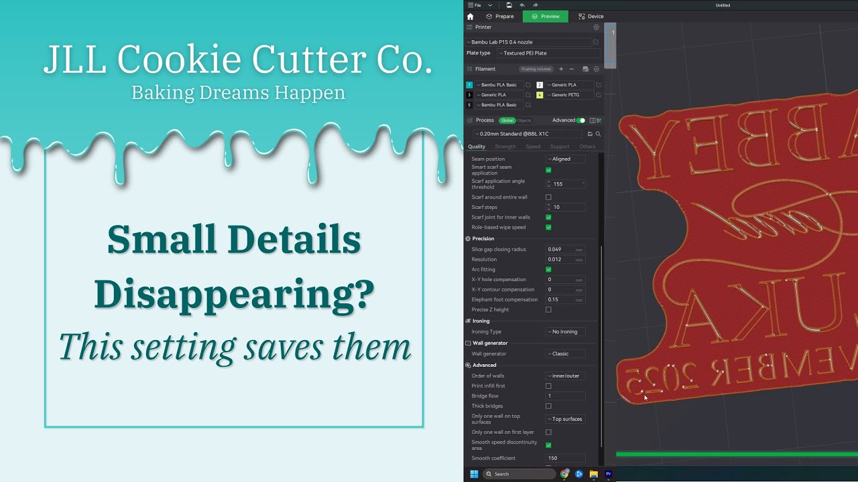Undo the last action
The height and width of the screenshot is (482, 858).
click(x=522, y=5)
